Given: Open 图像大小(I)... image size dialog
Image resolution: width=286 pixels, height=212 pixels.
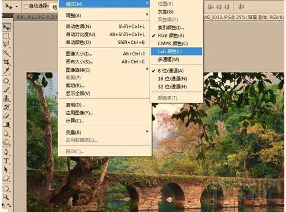Looking at the screenshot, I should click(x=104, y=54).
